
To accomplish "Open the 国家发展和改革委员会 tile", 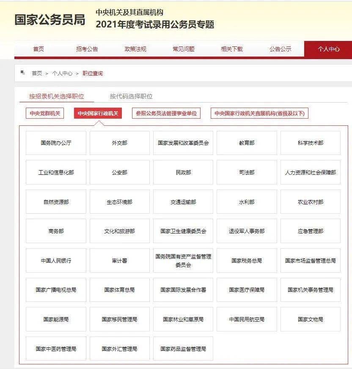I will (x=183, y=143).
